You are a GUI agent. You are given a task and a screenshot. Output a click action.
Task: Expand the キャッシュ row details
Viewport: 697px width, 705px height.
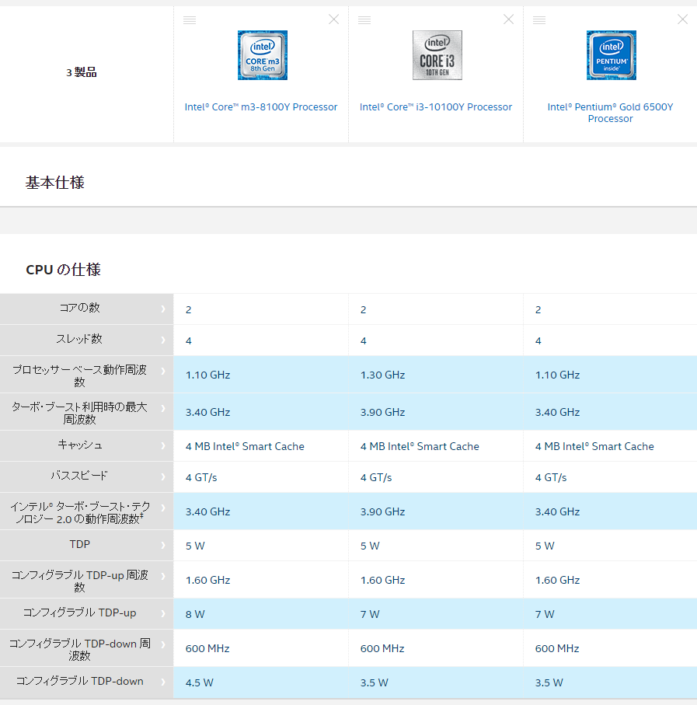pyautogui.click(x=163, y=446)
